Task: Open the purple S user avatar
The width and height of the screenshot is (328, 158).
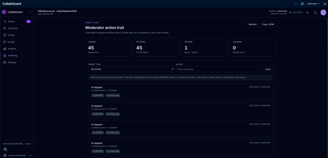Action: coord(323,13)
